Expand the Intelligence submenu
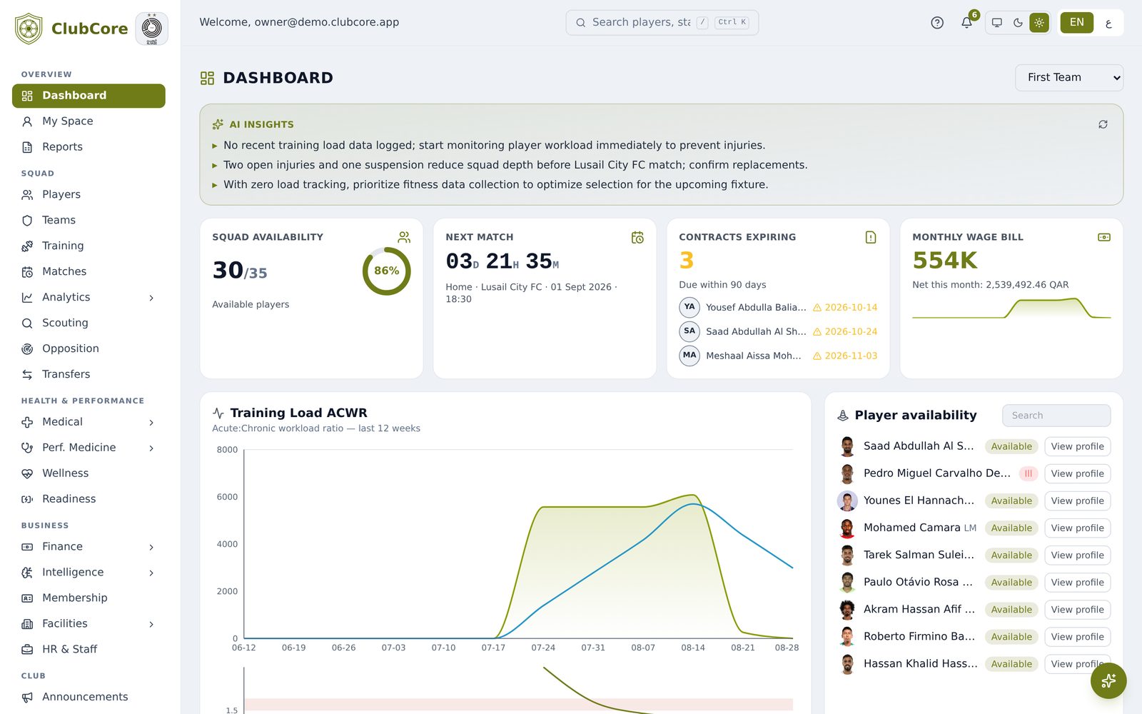The height and width of the screenshot is (714, 1142). [151, 573]
